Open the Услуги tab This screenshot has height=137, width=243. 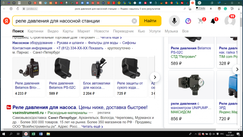pos(155,31)
